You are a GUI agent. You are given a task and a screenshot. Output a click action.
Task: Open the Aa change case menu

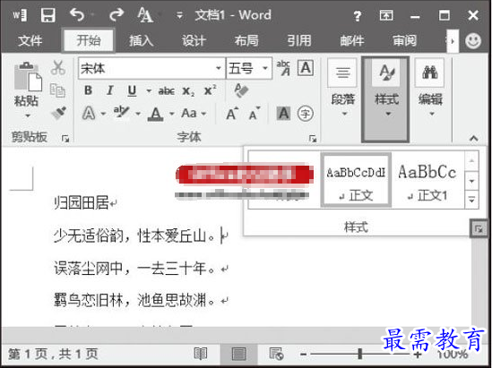[194, 114]
